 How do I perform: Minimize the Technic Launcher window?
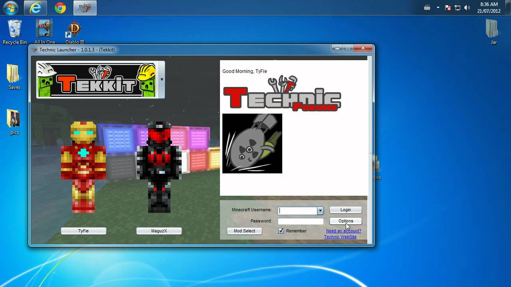tap(337, 48)
